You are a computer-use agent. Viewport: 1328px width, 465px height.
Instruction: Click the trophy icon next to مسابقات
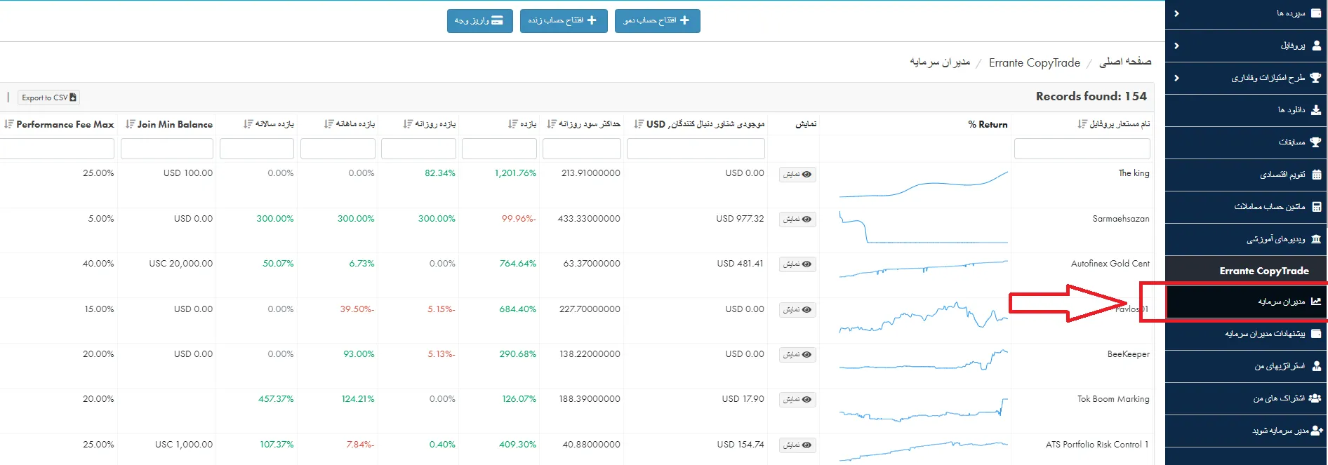point(1315,142)
